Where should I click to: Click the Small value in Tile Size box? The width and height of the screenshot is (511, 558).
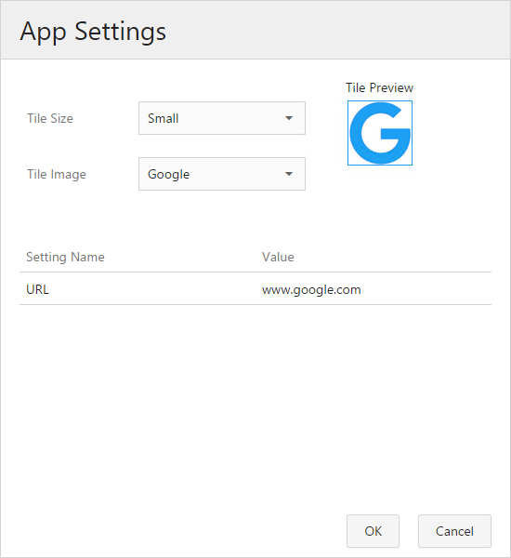click(x=164, y=118)
